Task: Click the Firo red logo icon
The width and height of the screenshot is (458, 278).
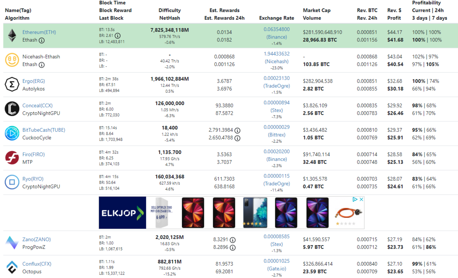Action: [x=12, y=158]
